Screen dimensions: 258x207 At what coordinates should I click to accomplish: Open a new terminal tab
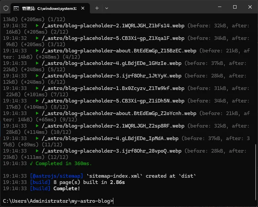point(97,8)
